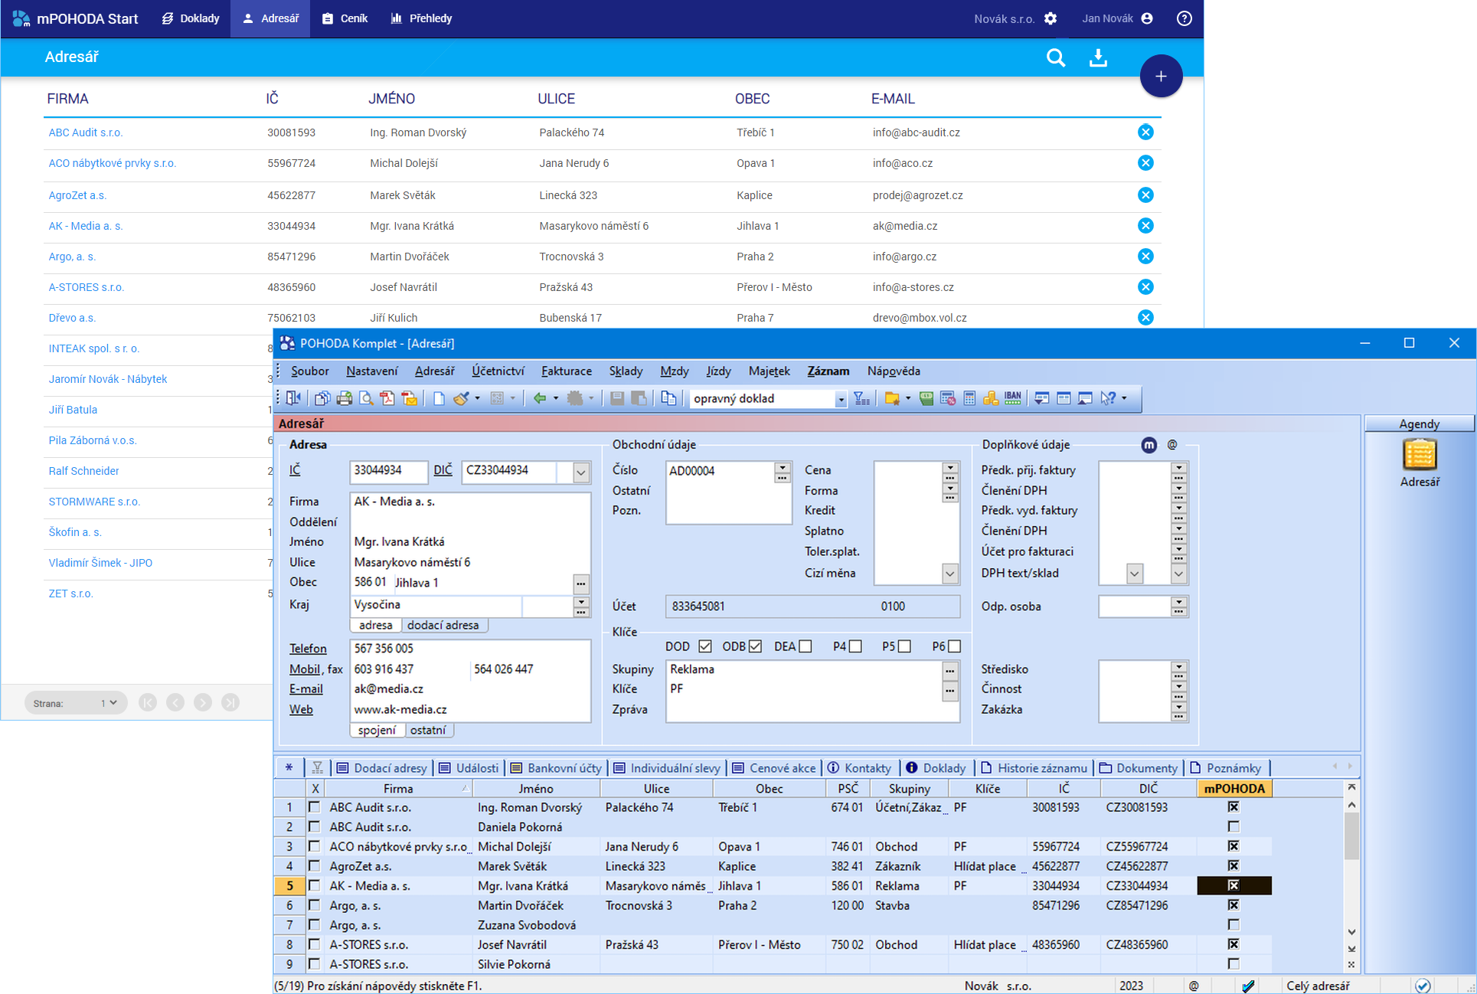Click the favorites folder star icon in toolbar
The width and height of the screenshot is (1477, 994).
(x=892, y=398)
